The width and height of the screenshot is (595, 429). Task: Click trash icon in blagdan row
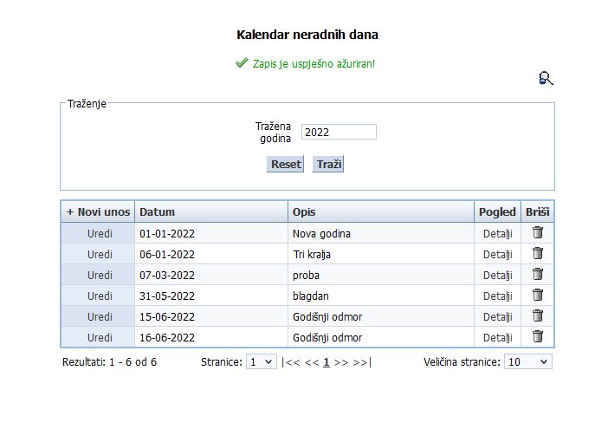pyautogui.click(x=537, y=296)
